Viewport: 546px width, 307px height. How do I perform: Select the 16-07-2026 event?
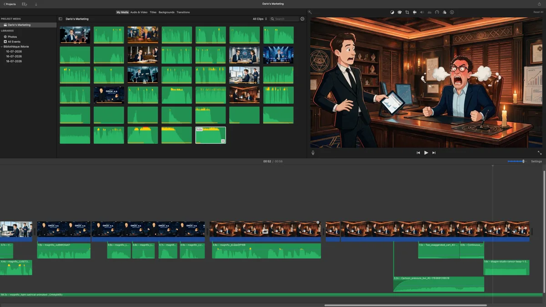[x=14, y=56]
